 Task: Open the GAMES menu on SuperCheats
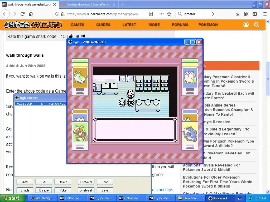pos(77,25)
